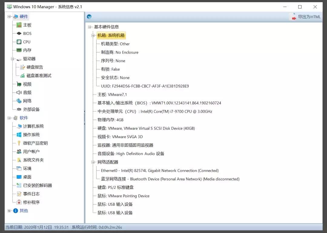The width and height of the screenshot is (327, 233).
Task: Click the 键盘: PS/2 标准键盘 row
Action: click(116, 188)
